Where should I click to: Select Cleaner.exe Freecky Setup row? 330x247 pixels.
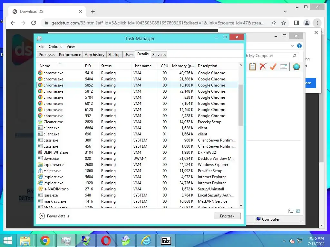tap(137, 122)
